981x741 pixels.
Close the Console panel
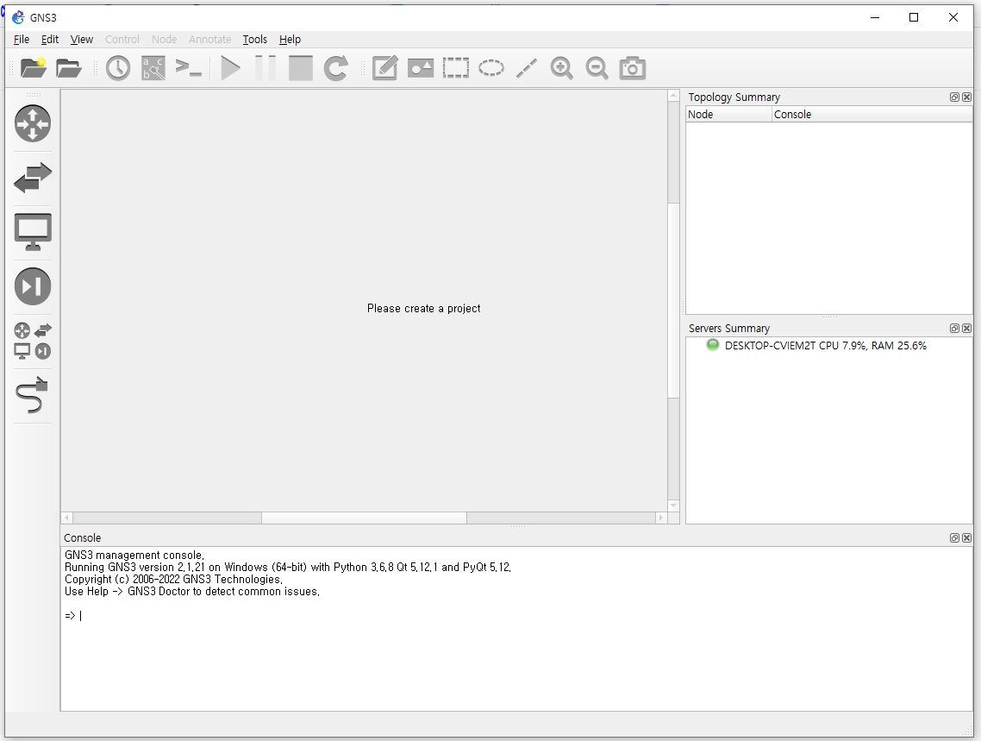(966, 537)
